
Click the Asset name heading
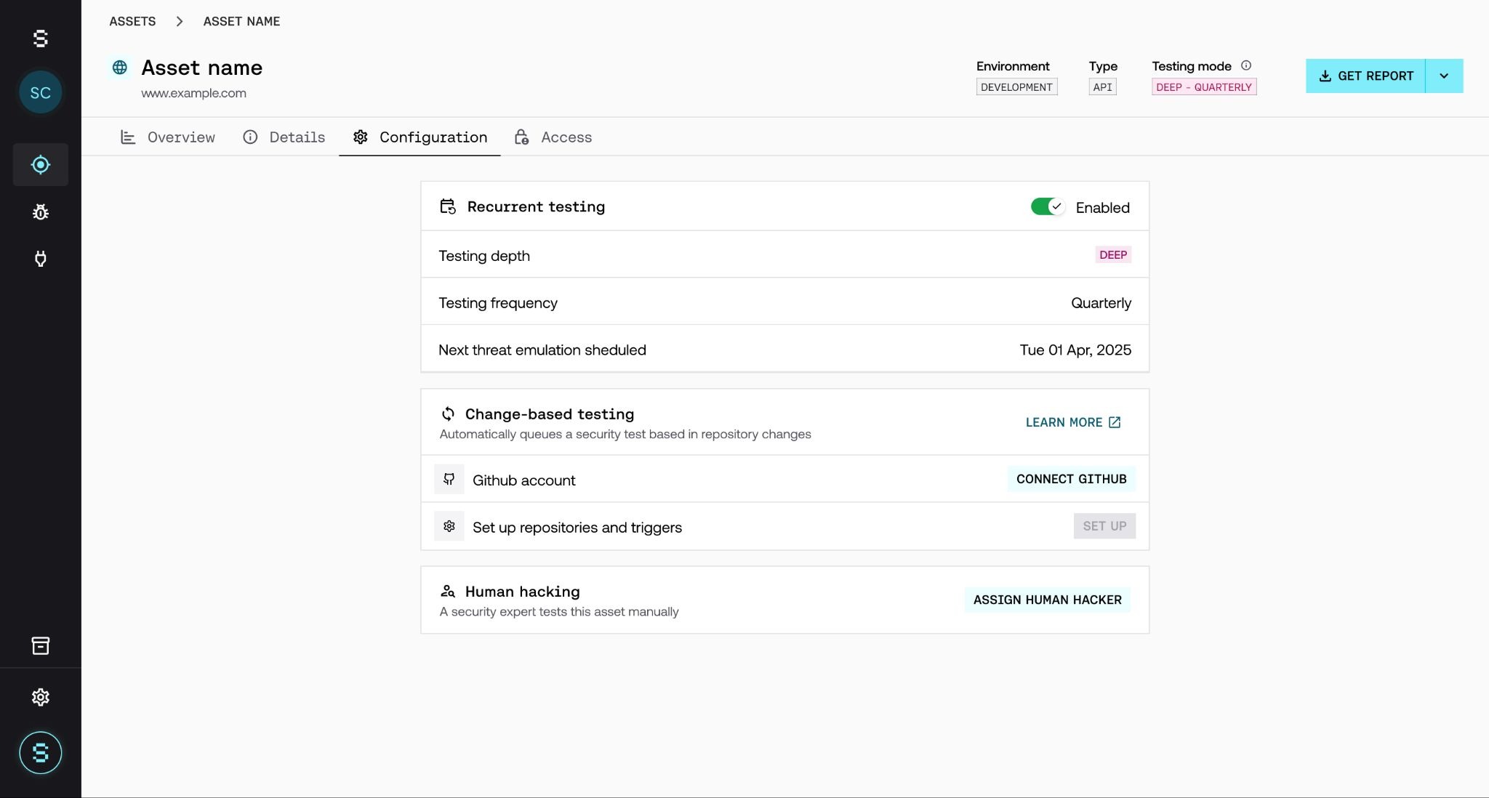(201, 68)
